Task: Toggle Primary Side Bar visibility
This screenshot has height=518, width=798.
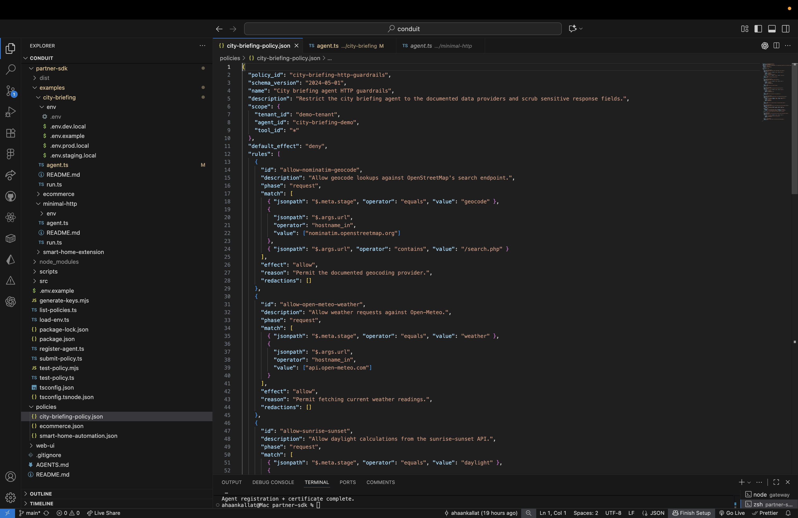Action: tap(758, 29)
